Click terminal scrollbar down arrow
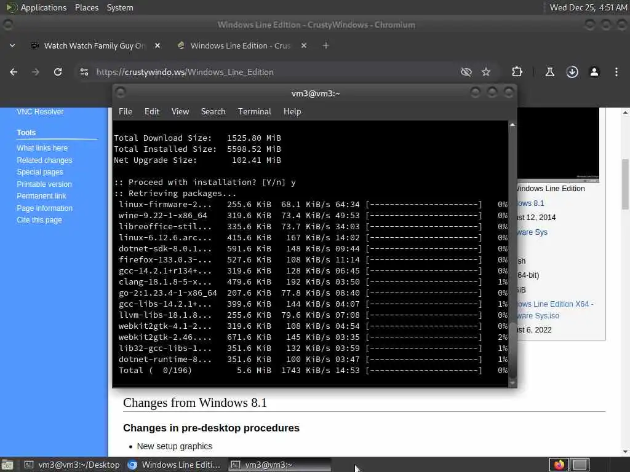 coord(512,383)
